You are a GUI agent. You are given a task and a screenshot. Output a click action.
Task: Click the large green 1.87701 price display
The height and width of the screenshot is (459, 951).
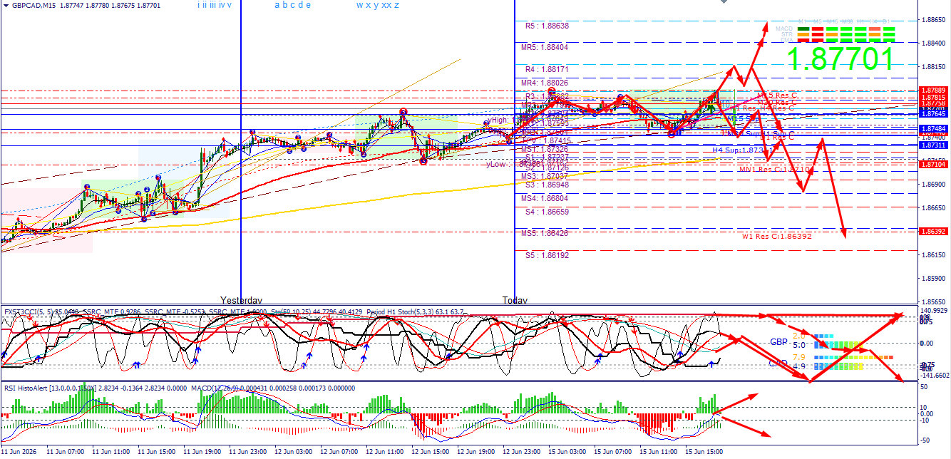tap(841, 59)
